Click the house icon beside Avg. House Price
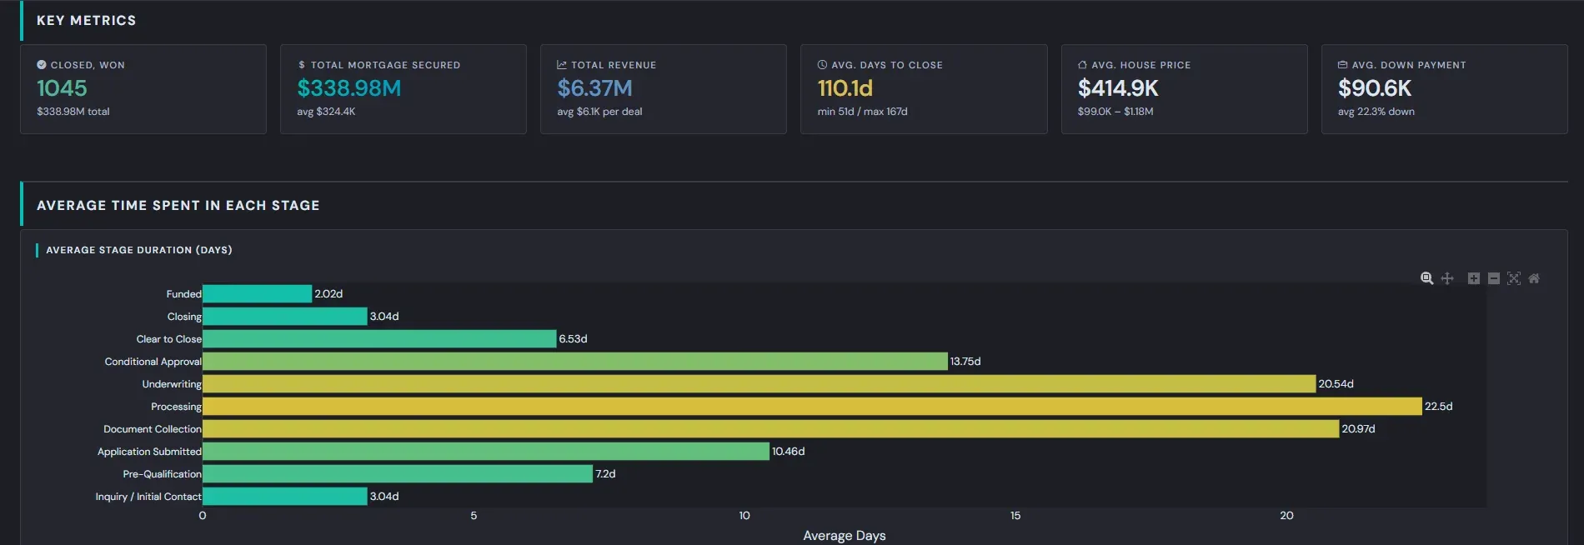Image resolution: width=1584 pixels, height=545 pixels. point(1082,64)
